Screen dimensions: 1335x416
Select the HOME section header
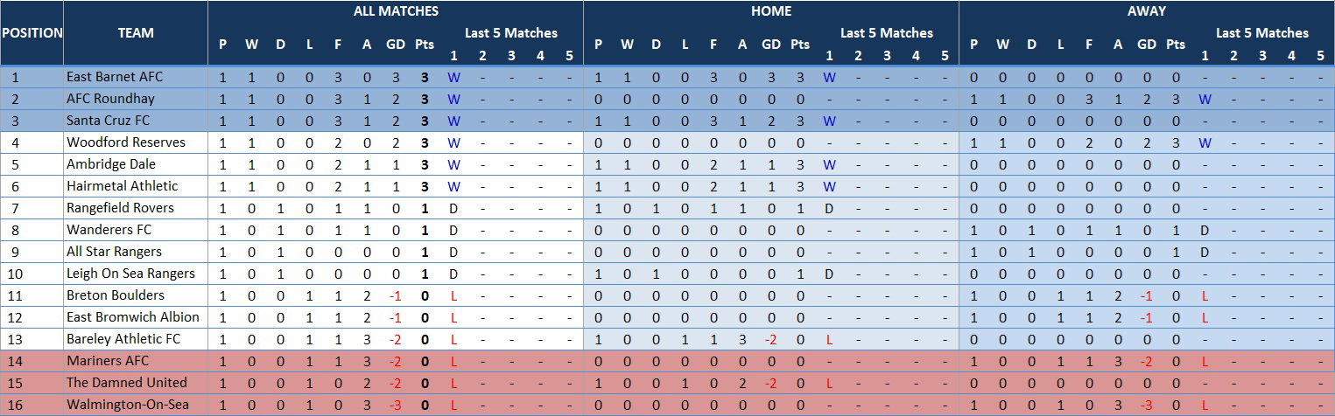pyautogui.click(x=771, y=11)
